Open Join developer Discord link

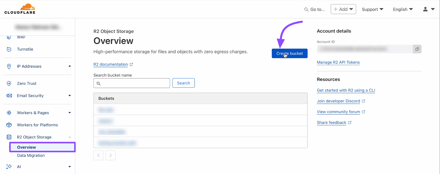point(338,101)
